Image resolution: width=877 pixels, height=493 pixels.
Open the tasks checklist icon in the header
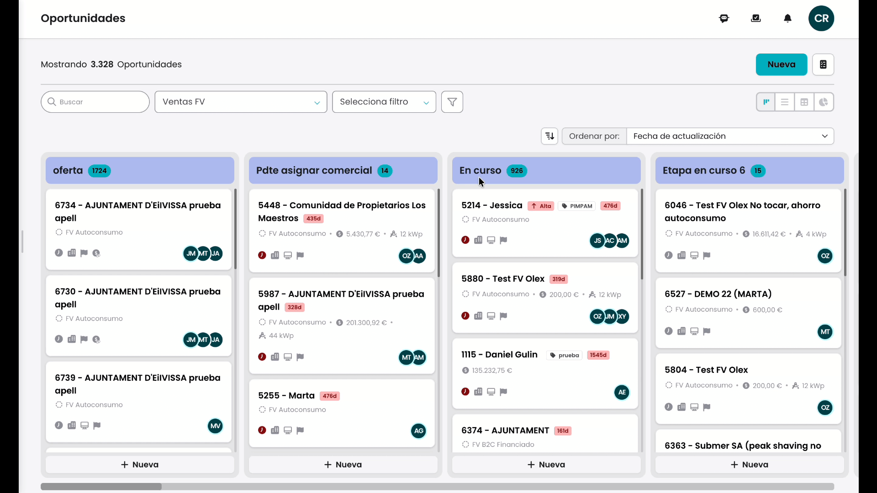pyautogui.click(x=756, y=18)
